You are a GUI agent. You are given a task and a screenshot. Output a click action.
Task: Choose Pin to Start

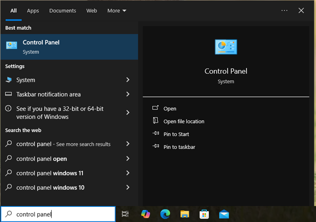[176, 134]
